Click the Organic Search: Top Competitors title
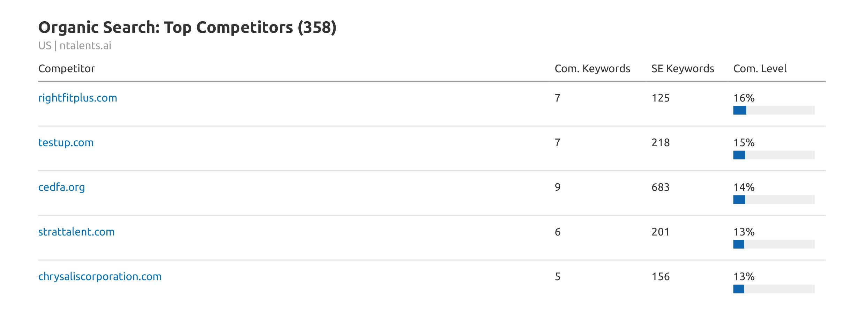 [187, 28]
